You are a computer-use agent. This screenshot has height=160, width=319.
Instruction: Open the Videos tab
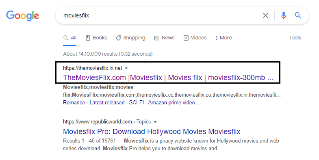(x=195, y=38)
